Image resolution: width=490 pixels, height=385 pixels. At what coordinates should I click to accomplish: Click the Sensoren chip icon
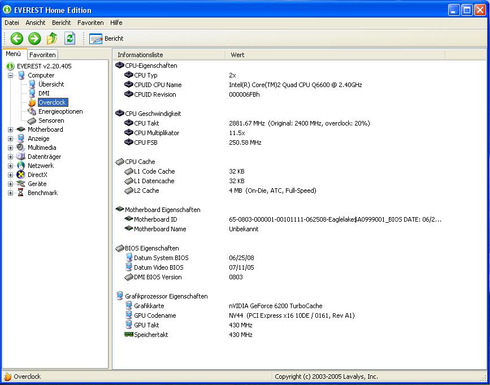click(32, 120)
